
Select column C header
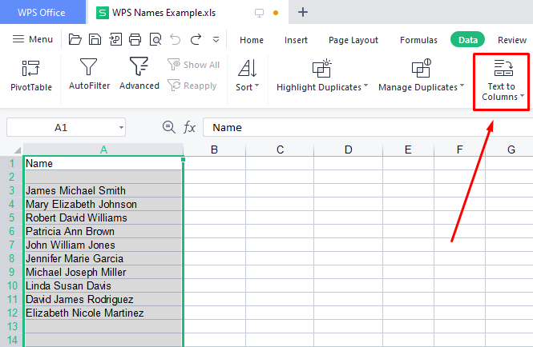point(280,150)
